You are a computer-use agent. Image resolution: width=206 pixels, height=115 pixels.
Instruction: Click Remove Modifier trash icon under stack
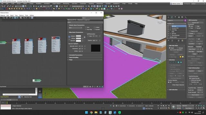[x=179, y=41]
